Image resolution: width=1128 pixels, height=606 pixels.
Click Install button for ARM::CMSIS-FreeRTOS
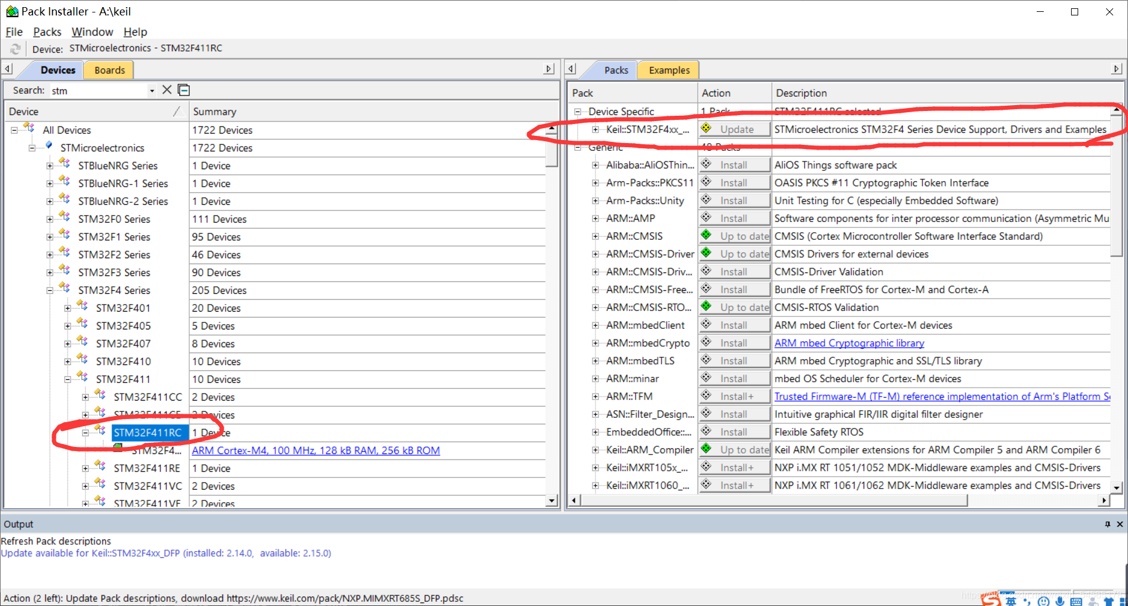pos(735,290)
